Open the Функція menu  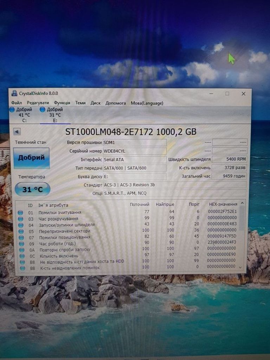[62, 103]
